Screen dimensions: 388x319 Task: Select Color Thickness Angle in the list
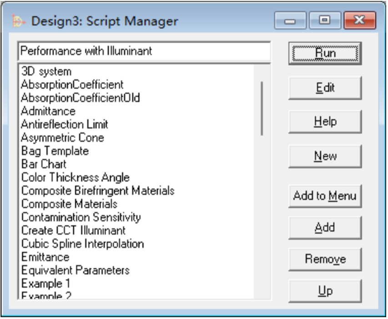point(76,177)
